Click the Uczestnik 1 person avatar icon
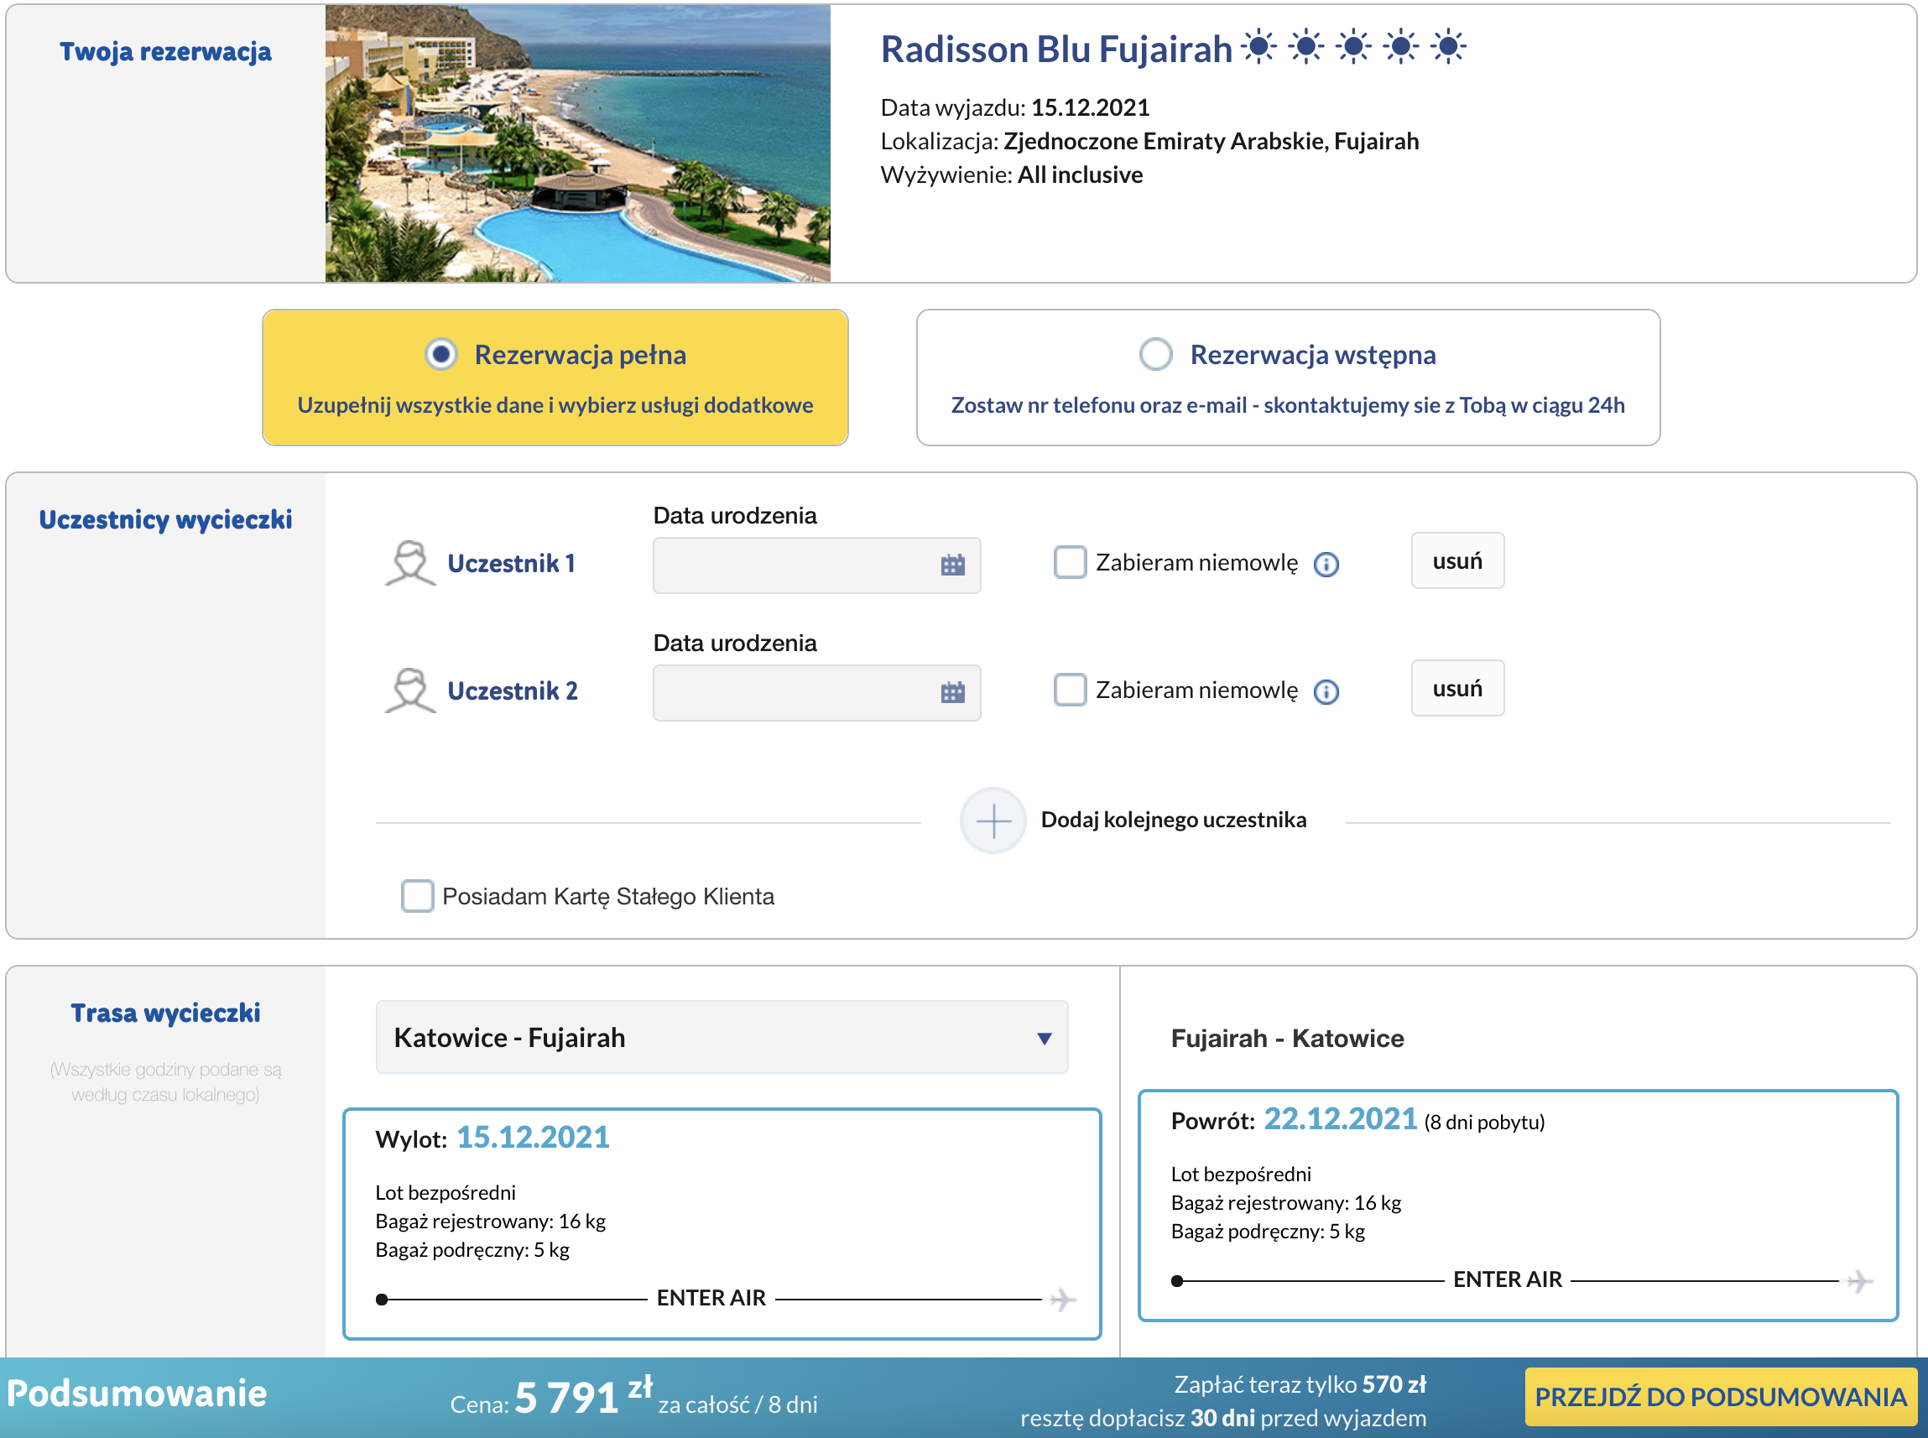This screenshot has width=1928, height=1438. click(410, 563)
